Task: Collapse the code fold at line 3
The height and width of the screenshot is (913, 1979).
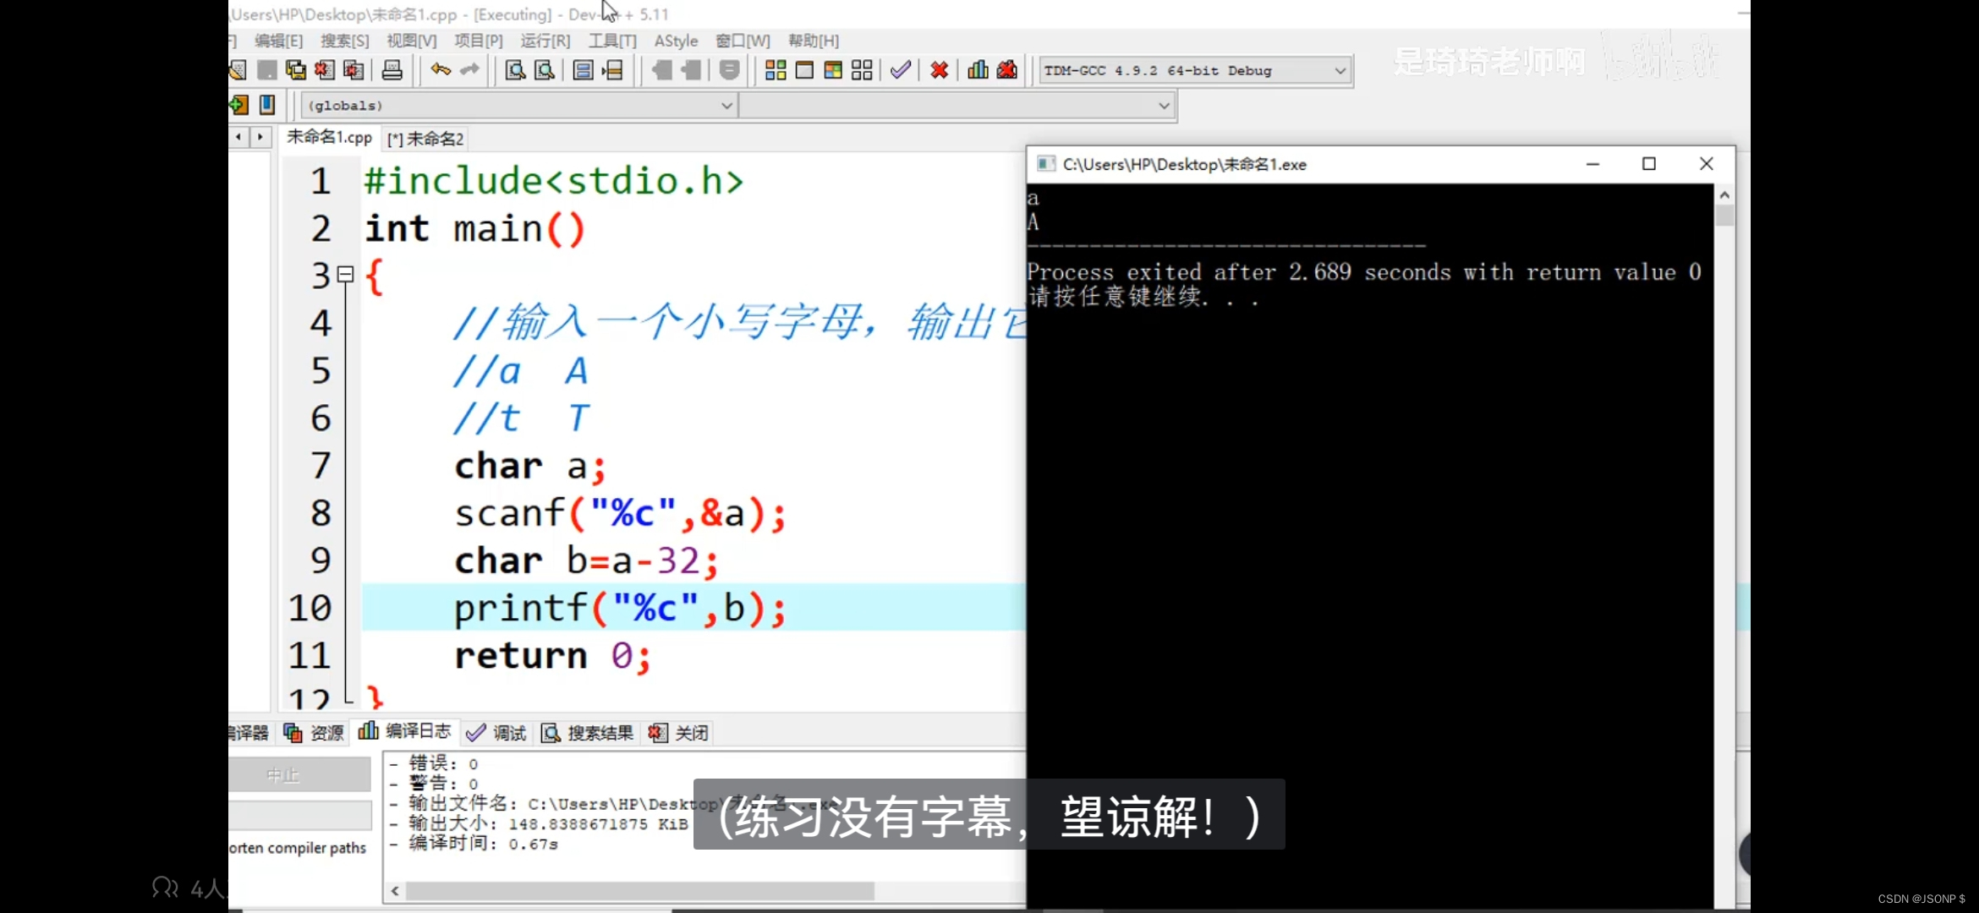Action: pos(345,274)
